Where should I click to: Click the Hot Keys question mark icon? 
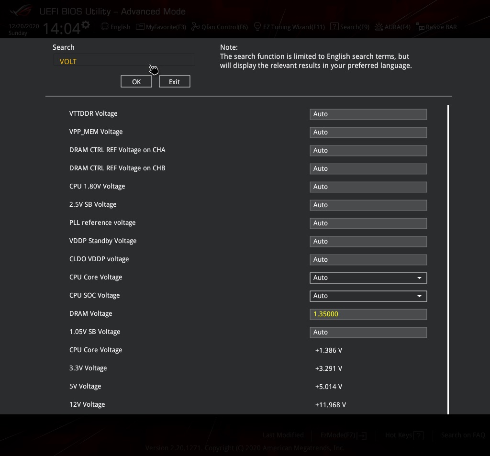(x=418, y=435)
